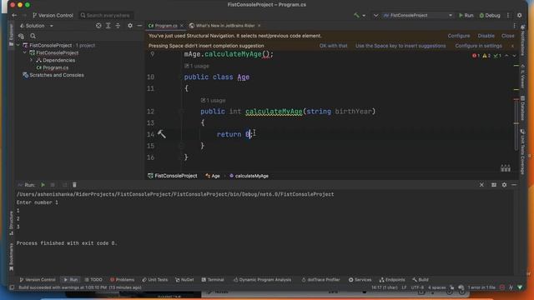The image size is (534, 300).
Task: Click the crosshair icon to locate the opened file
Action: point(98,26)
